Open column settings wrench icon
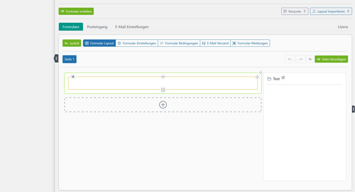The width and height of the screenshot is (355, 192). (x=73, y=77)
